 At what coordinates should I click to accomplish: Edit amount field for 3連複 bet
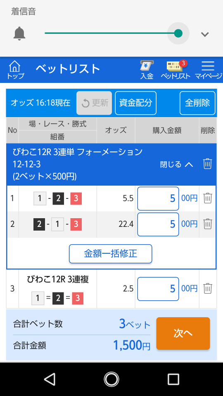158,289
